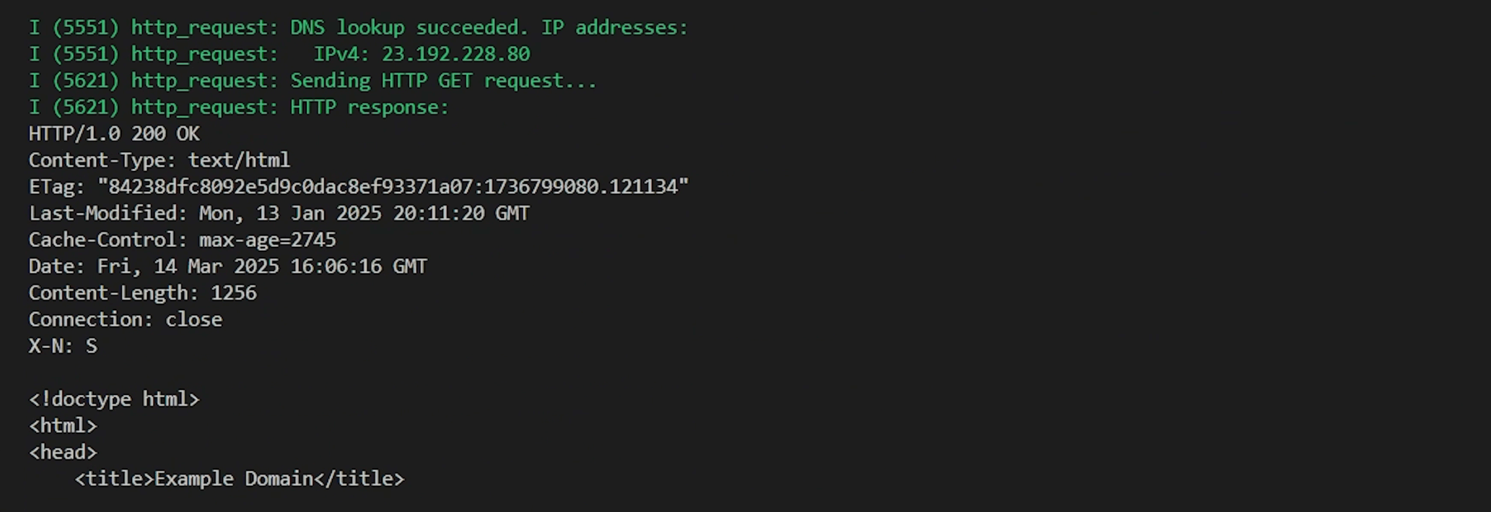Click the "Connection: close" header line
1491x512 pixels.
click(126, 320)
